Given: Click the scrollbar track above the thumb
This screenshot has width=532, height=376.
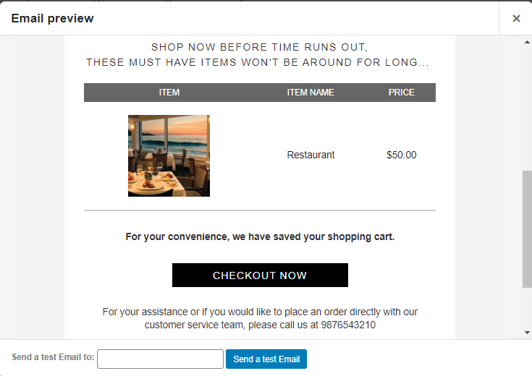Looking at the screenshot, I should (527, 108).
